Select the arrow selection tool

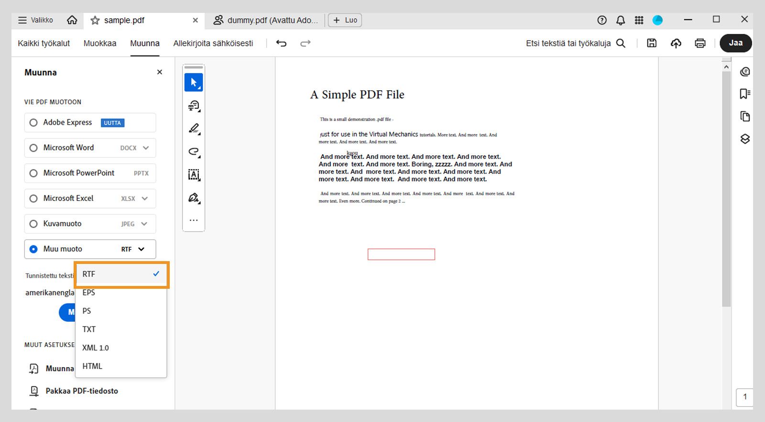(194, 83)
